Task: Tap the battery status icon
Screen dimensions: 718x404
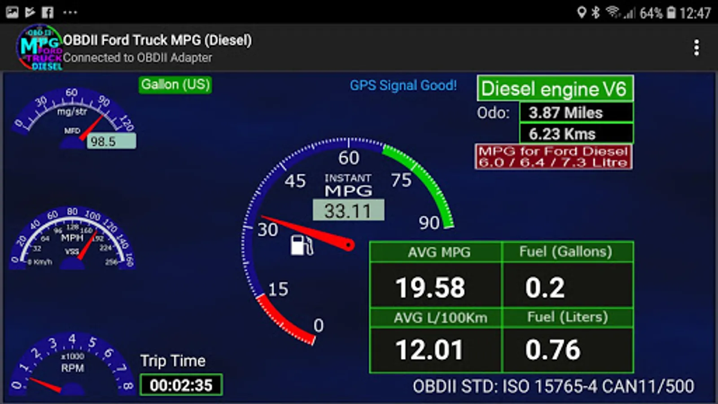Action: (x=671, y=13)
